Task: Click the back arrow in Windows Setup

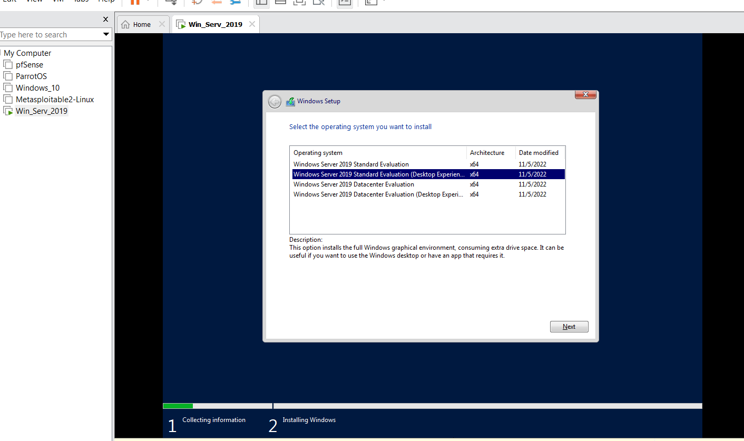Action: click(x=275, y=102)
